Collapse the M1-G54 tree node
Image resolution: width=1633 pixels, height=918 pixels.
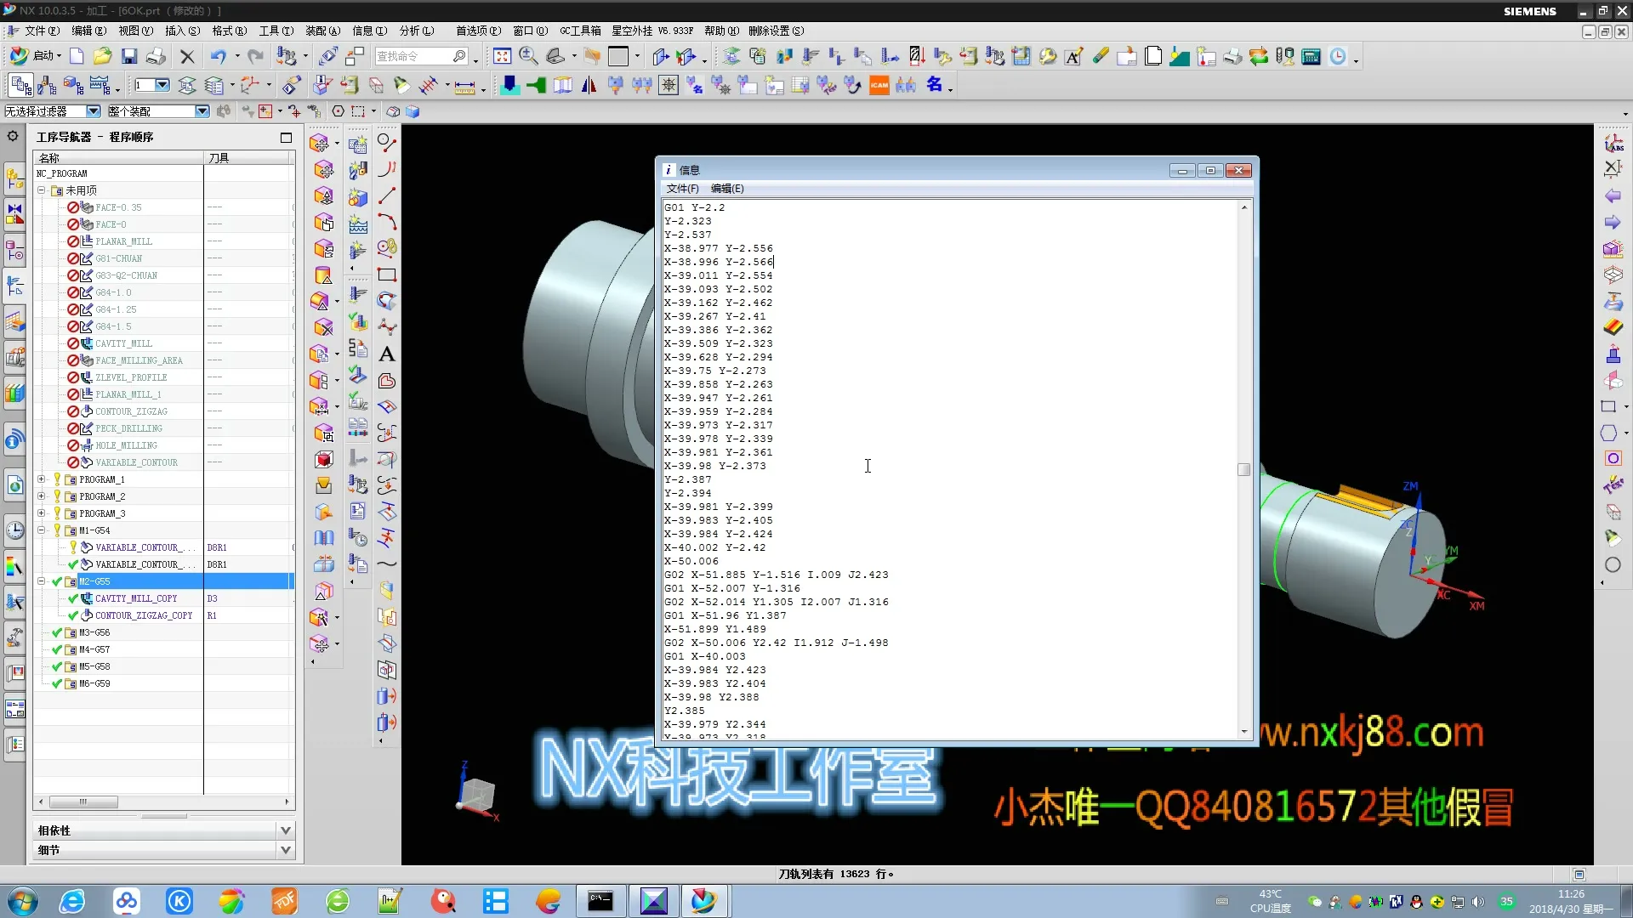click(x=41, y=530)
